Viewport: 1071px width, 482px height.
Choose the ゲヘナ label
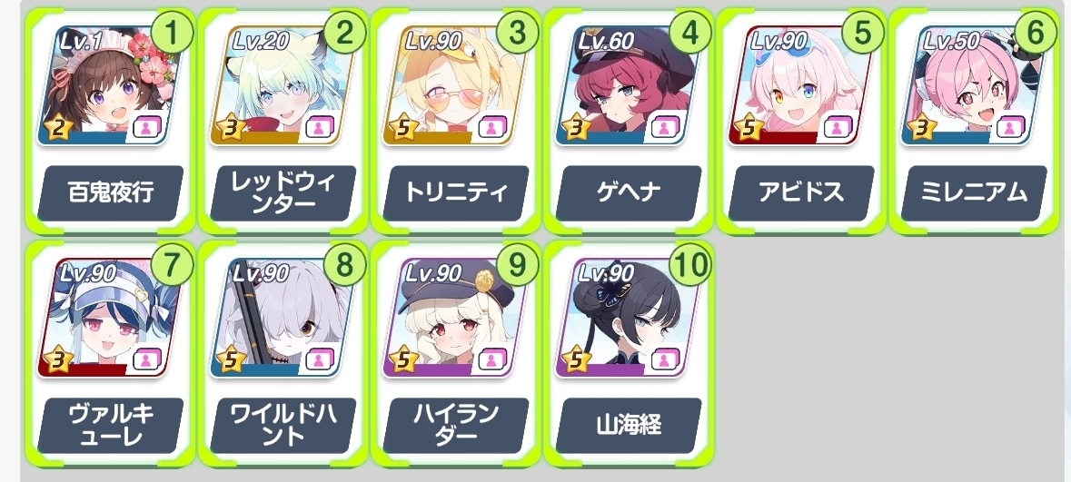pyautogui.click(x=630, y=193)
